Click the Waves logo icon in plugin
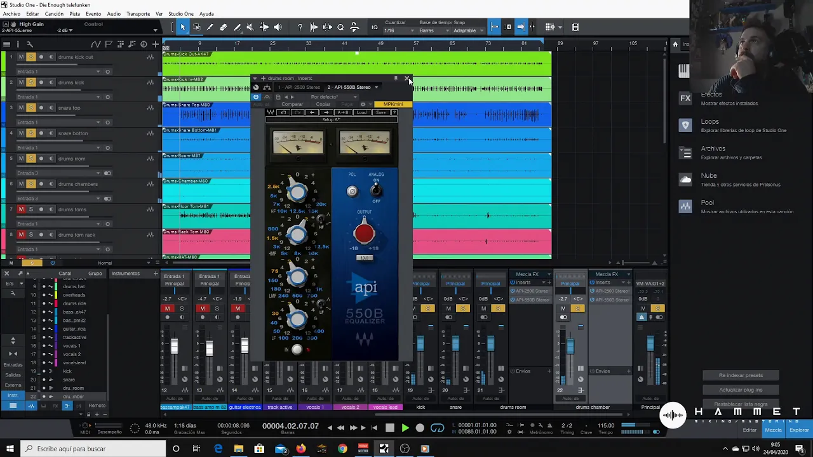 [271, 112]
